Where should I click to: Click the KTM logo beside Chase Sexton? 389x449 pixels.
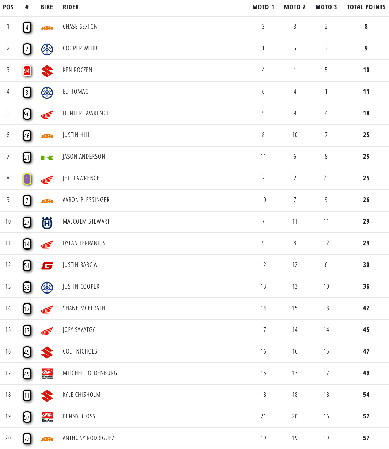click(47, 28)
